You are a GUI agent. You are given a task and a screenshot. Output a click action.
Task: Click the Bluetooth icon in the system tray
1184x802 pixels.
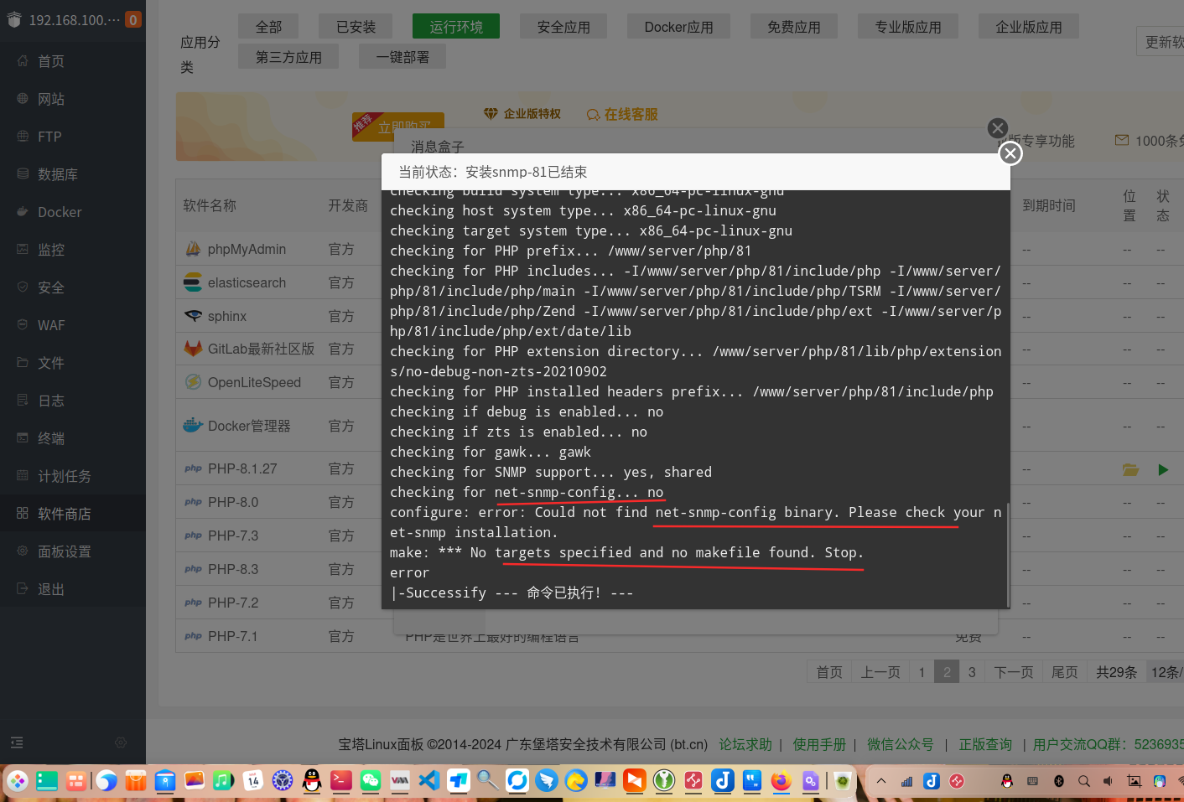pos(1059,781)
